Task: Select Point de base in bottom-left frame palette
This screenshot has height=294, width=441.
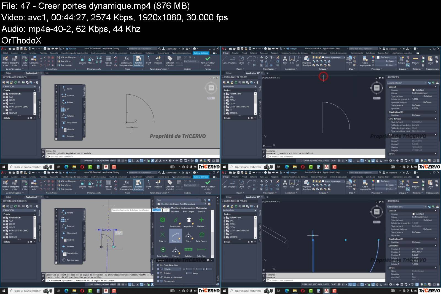Action: pos(70,260)
